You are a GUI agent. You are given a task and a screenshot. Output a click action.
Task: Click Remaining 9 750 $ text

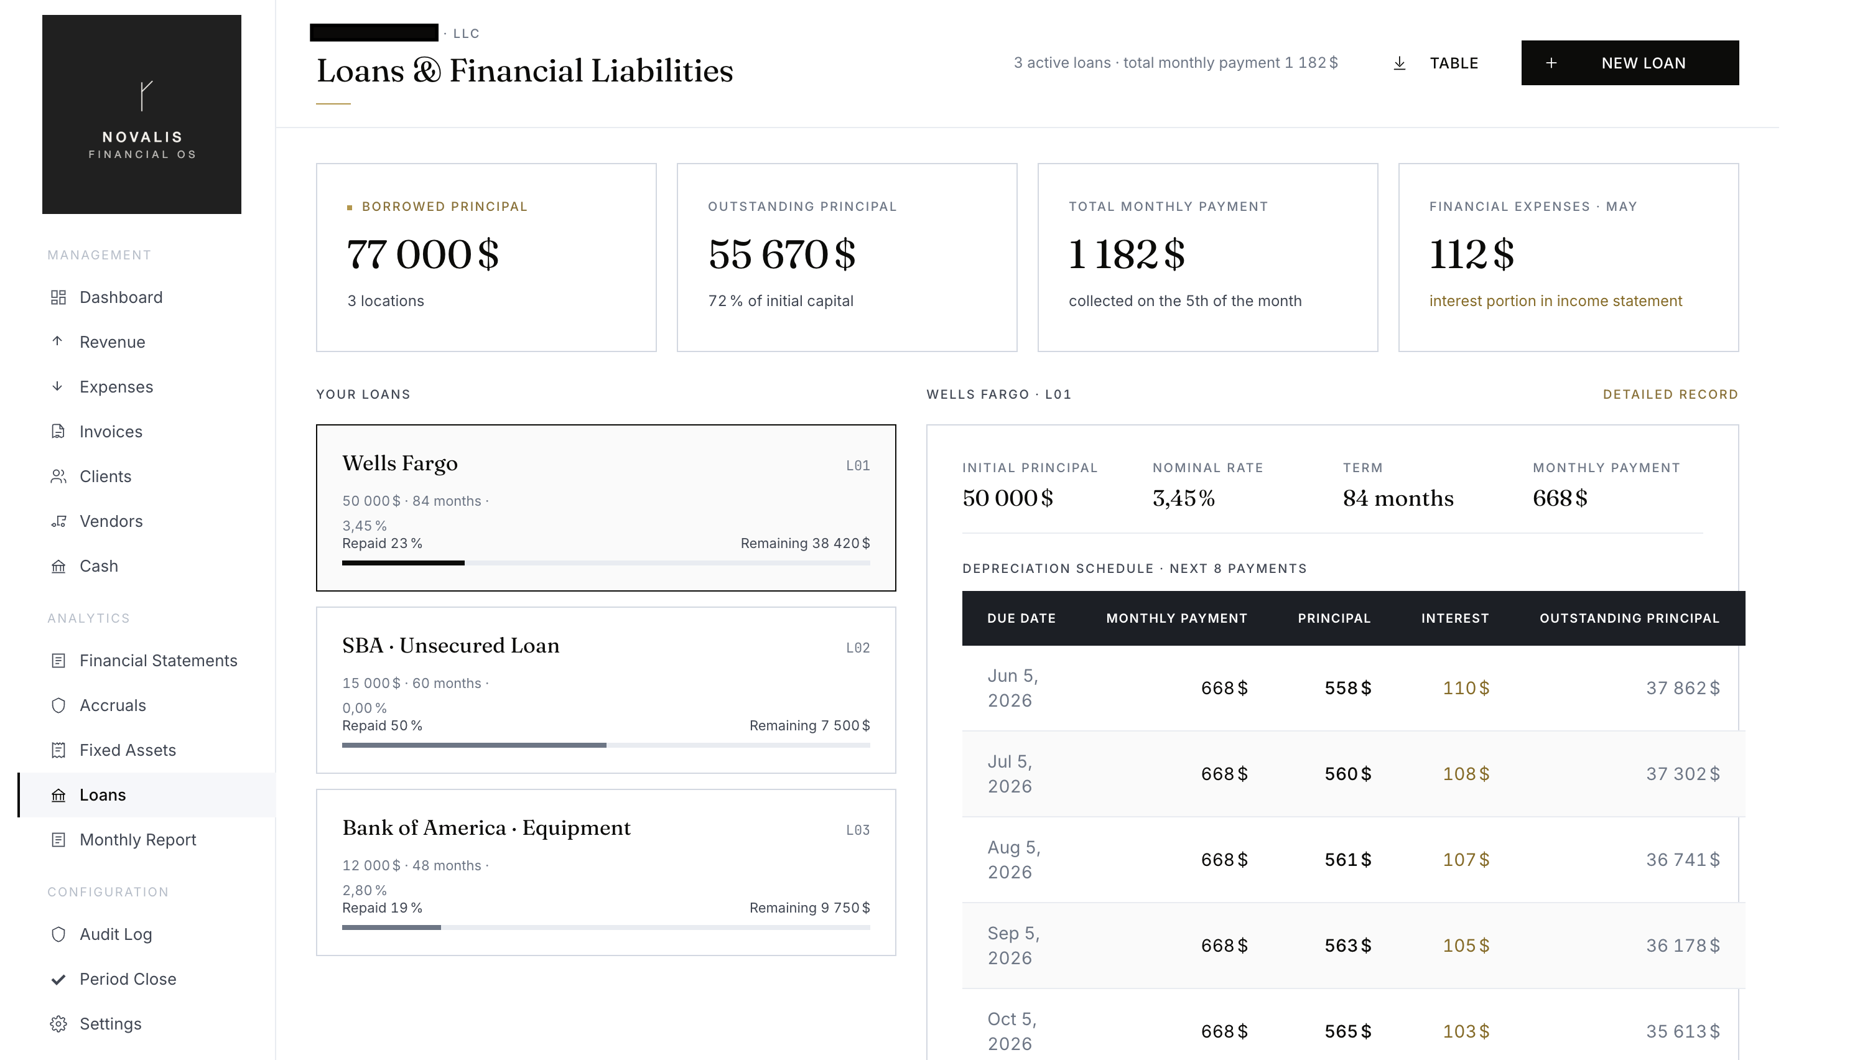coord(809,908)
